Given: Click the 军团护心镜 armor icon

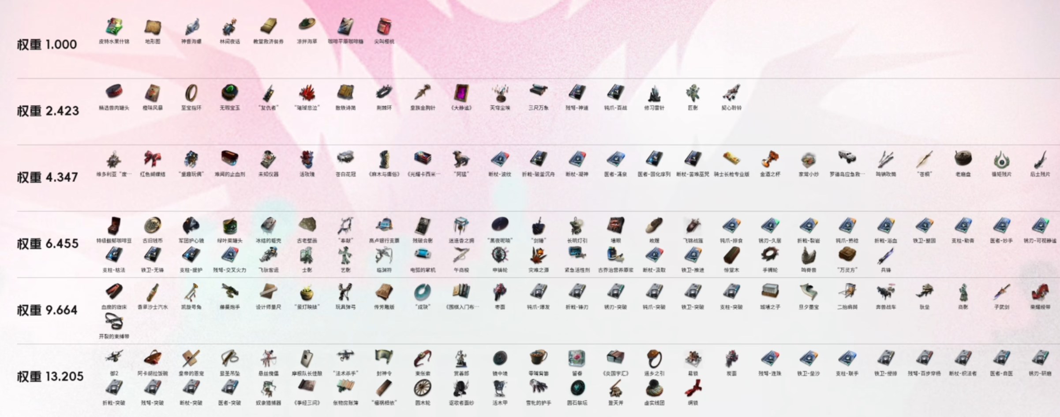Looking at the screenshot, I should coord(191,226).
